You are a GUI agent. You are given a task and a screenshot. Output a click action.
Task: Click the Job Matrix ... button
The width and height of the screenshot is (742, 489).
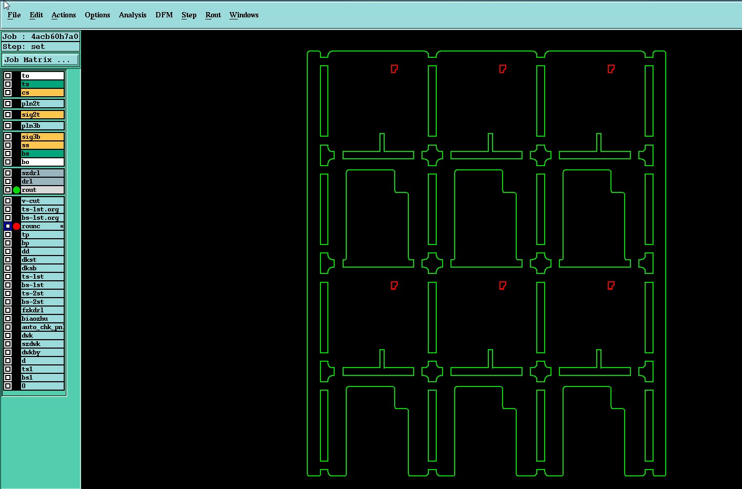41,60
